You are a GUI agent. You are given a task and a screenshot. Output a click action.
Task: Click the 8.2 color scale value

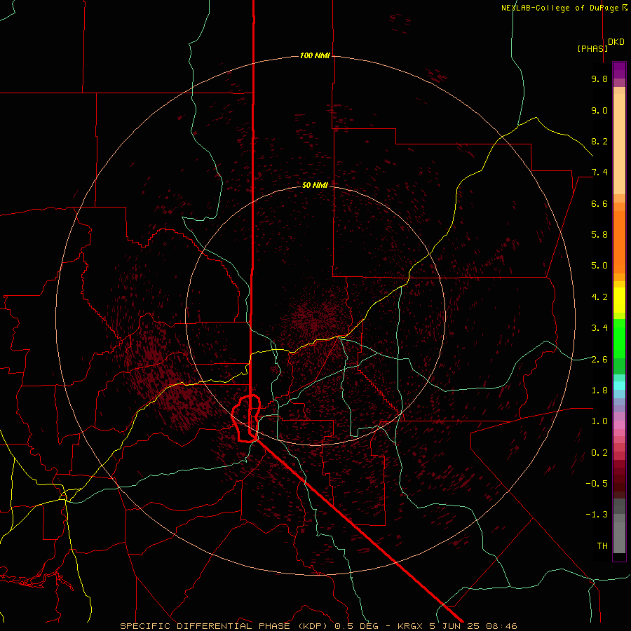pos(599,141)
